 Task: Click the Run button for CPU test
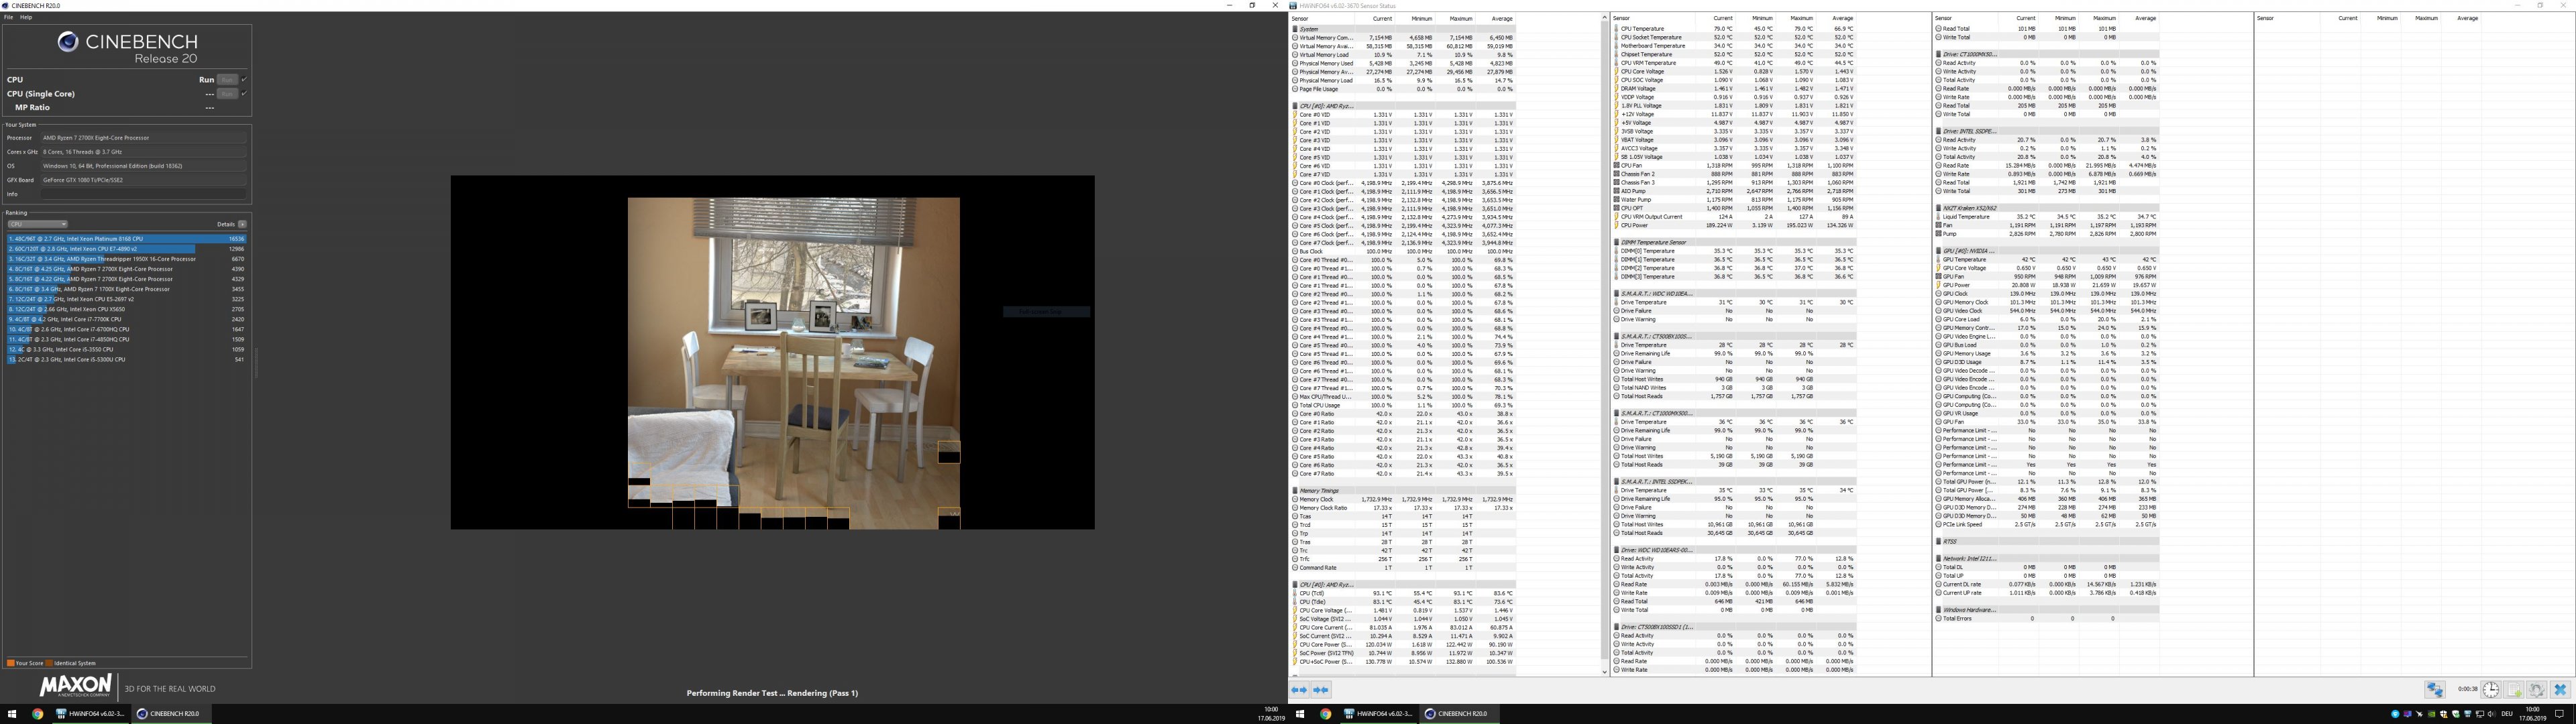tap(227, 80)
